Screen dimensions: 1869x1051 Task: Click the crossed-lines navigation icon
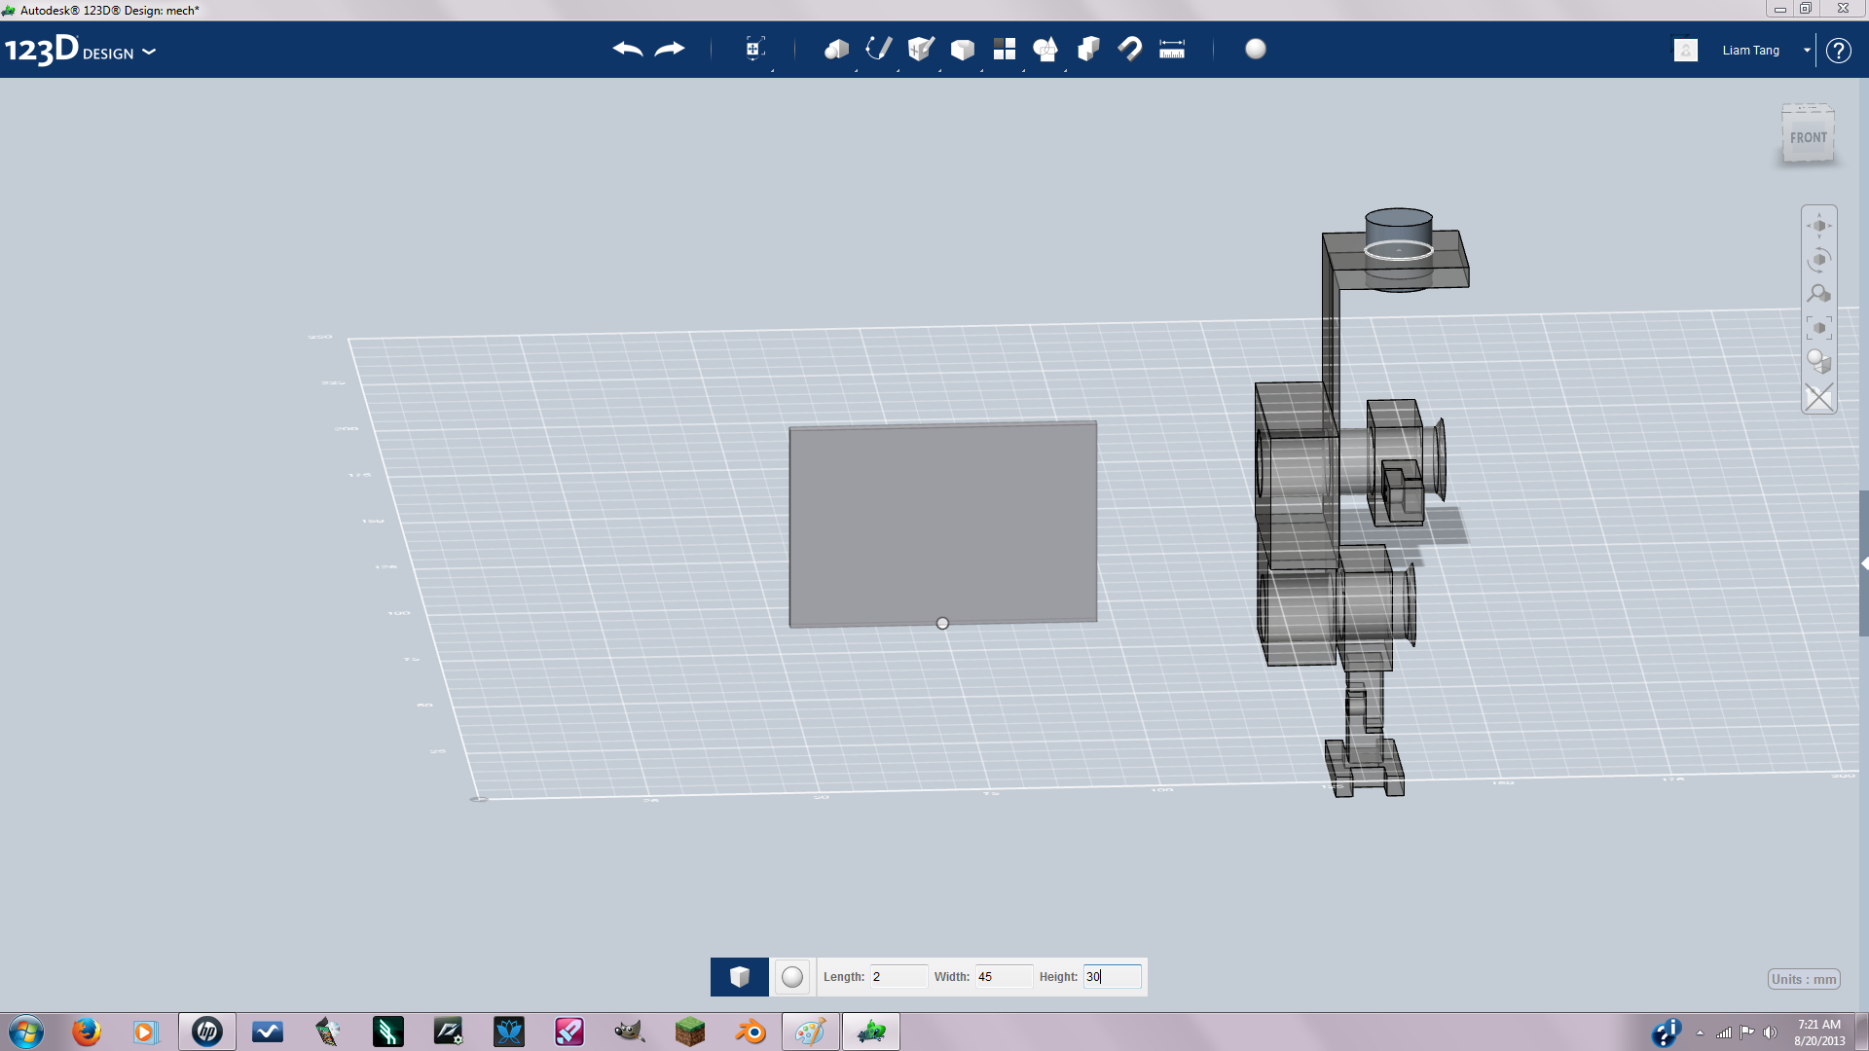tap(1819, 397)
